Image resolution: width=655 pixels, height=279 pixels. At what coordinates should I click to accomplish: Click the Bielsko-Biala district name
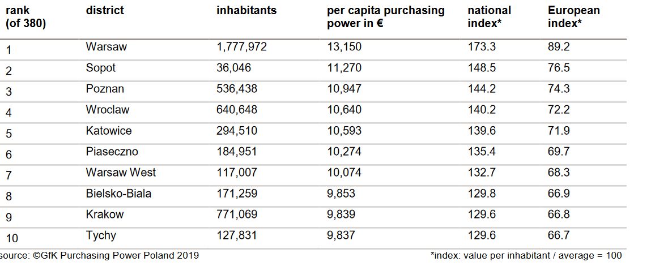click(x=118, y=194)
